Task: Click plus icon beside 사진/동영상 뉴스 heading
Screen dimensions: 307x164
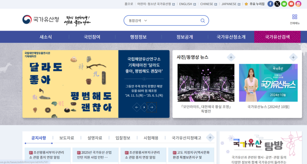Action: pos(231,57)
